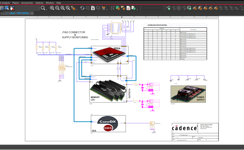
Task: Select the POWER SUPPLY block image
Action: click(x=188, y=94)
